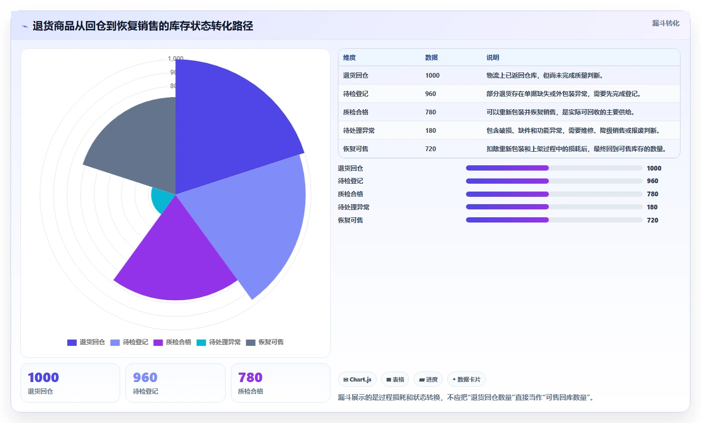Click the 待检登记 progress bar
The width and height of the screenshot is (701, 423).
(554, 181)
